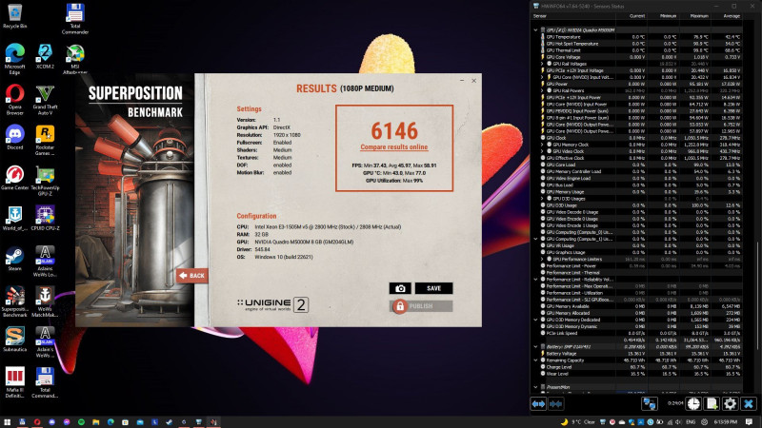Take a screenshot with the camera button
The width and height of the screenshot is (762, 428).
(400, 288)
